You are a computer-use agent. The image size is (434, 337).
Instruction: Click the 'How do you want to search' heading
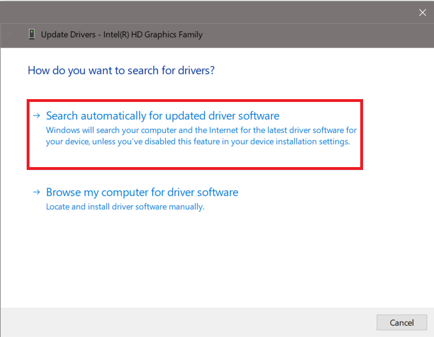[x=121, y=71]
